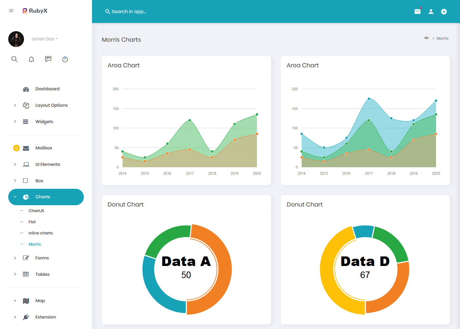Expand the UI Elements menu
The width and height of the screenshot is (460, 329).
(48, 164)
